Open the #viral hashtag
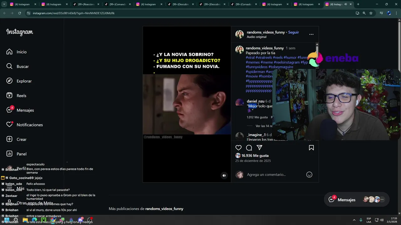Screen dimensions: 401x225 (250, 57)
